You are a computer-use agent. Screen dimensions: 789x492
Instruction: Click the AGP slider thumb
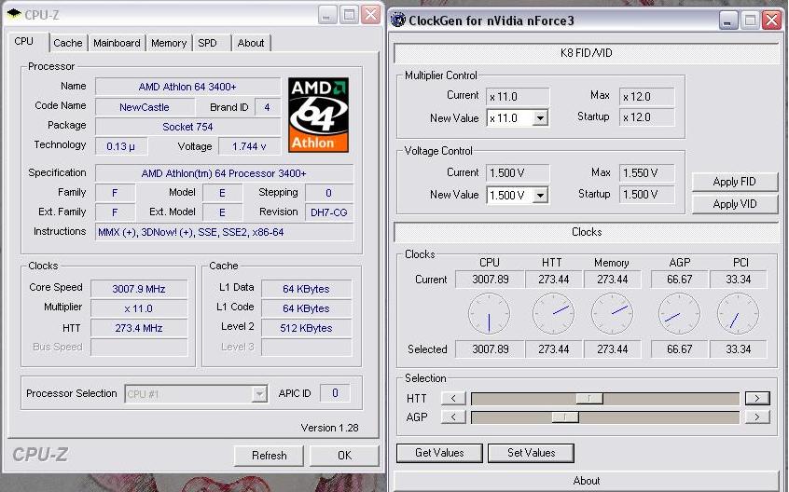(x=565, y=417)
